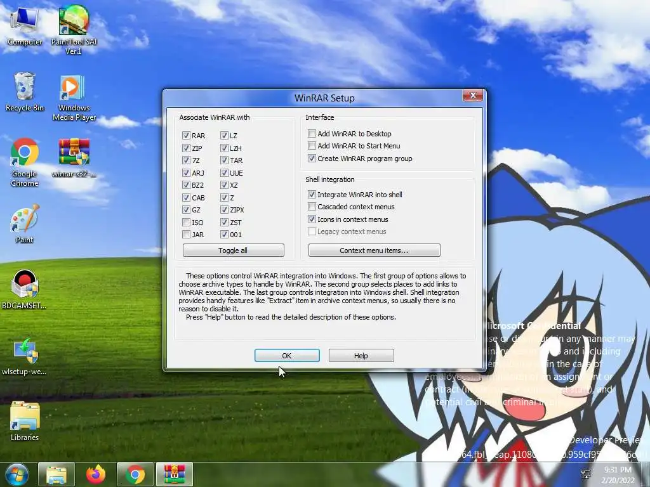Select the Paint desktop shortcut
This screenshot has width=650, height=487.
(x=25, y=224)
